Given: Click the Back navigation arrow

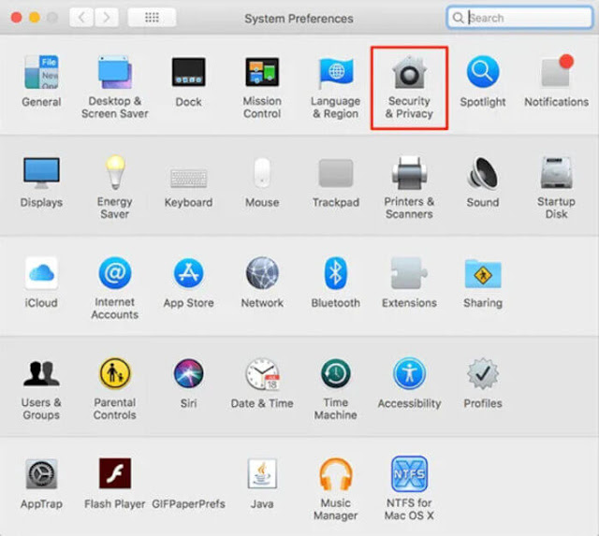Looking at the screenshot, I should click(x=81, y=17).
